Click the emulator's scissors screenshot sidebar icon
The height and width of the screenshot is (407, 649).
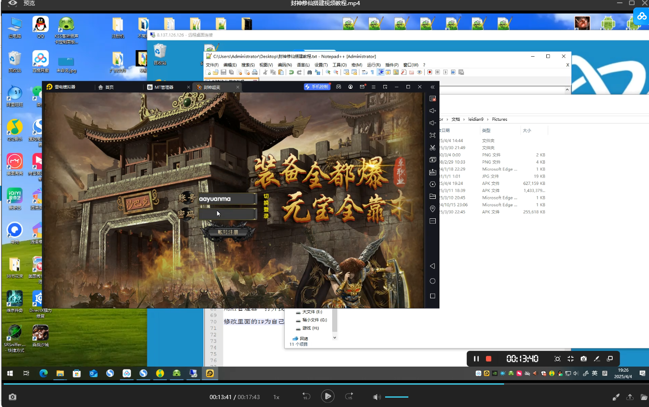coord(433,147)
